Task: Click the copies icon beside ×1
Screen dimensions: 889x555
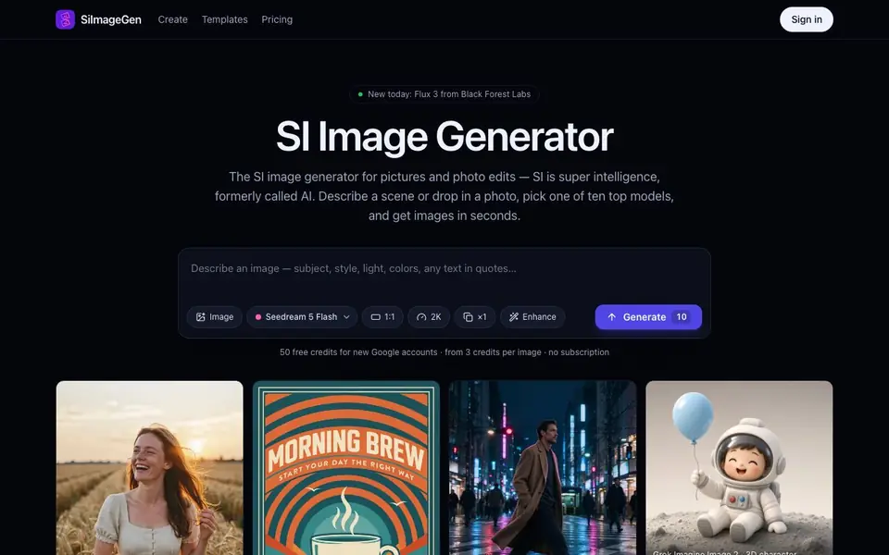Action: pyautogui.click(x=468, y=317)
